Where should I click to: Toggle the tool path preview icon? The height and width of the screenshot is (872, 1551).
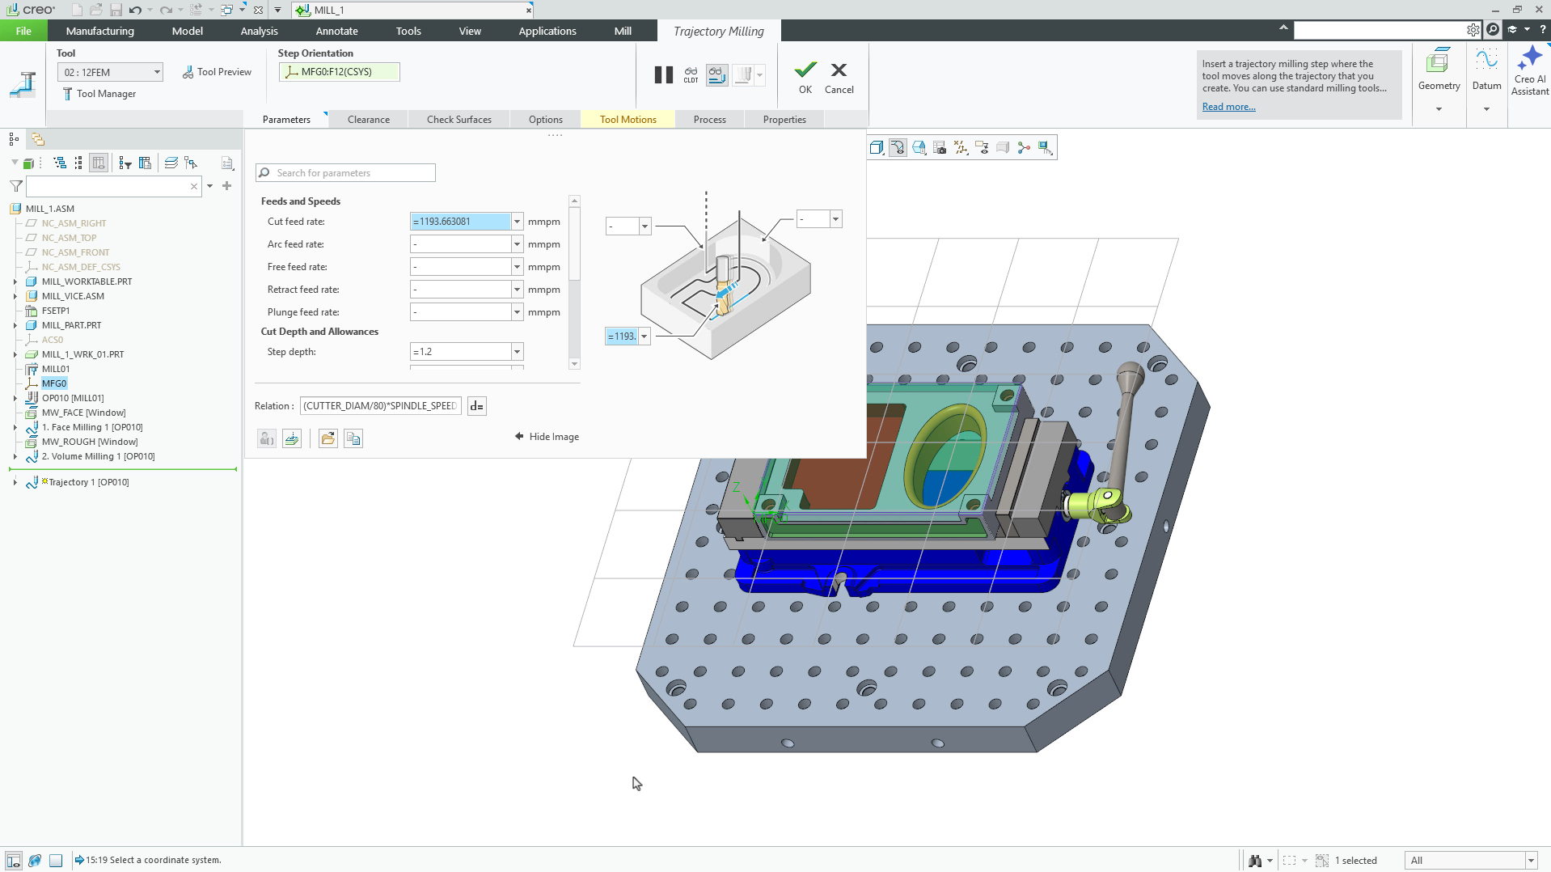[716, 75]
